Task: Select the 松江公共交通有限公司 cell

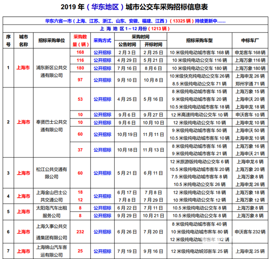Action: (x=51, y=173)
